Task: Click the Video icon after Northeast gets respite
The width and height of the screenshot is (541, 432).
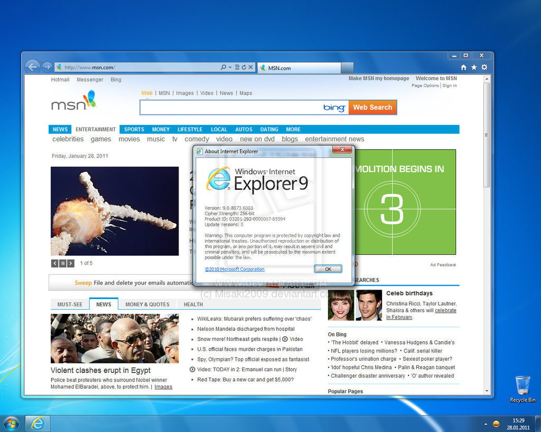Action: pos(285,339)
